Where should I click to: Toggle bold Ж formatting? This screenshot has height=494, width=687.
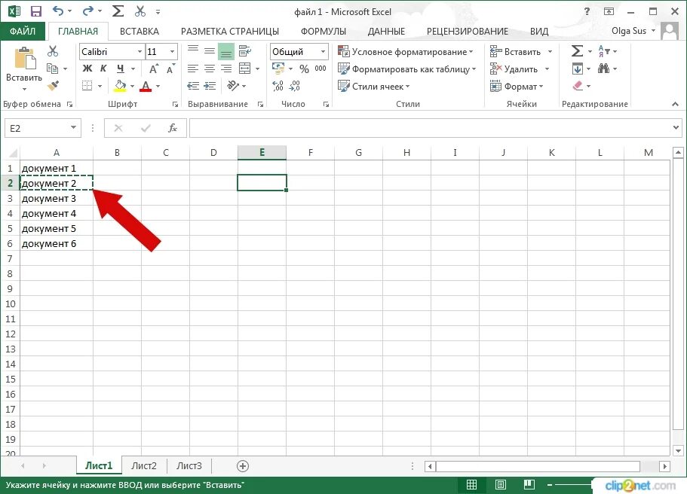pos(87,69)
